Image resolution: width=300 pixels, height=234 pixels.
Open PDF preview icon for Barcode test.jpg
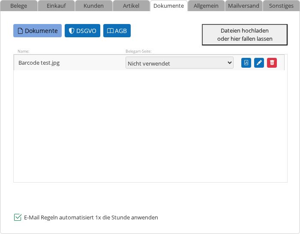click(x=246, y=63)
